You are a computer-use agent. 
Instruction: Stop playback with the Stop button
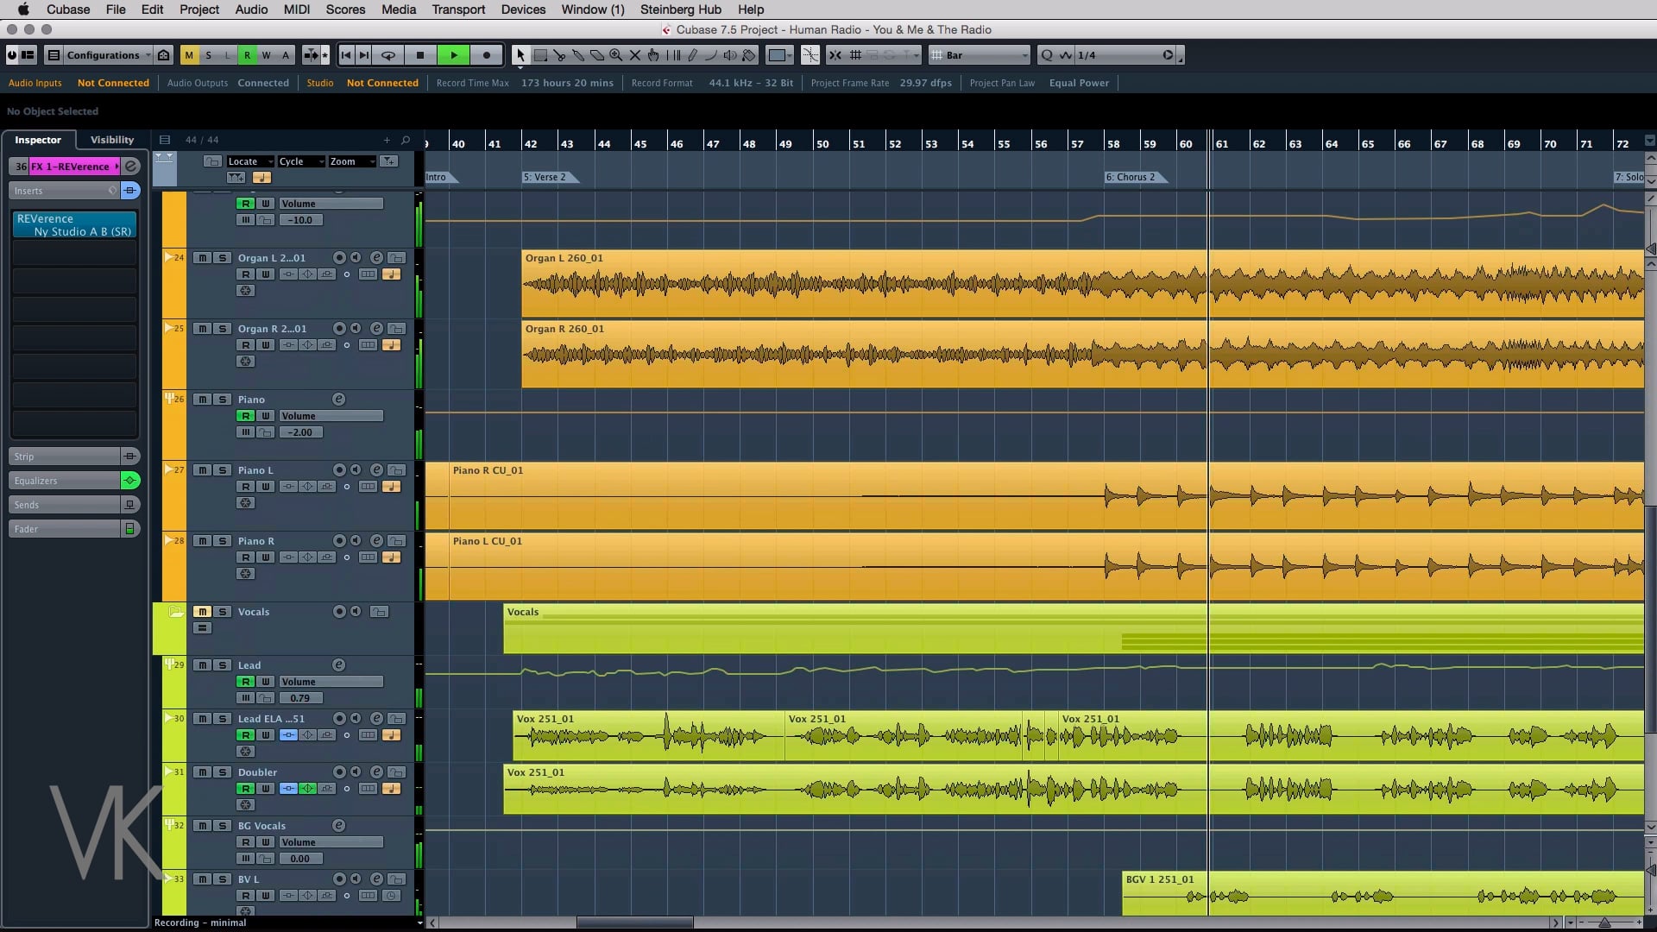tap(420, 55)
